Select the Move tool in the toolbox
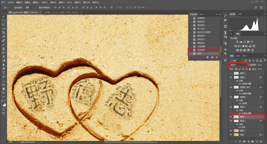This screenshot has height=144, width=267. pyautogui.click(x=3, y=17)
